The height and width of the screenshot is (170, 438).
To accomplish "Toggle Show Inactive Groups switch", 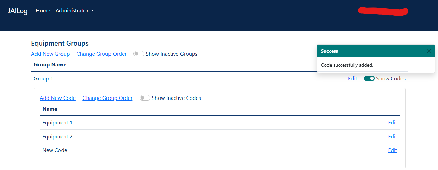I will [x=139, y=54].
